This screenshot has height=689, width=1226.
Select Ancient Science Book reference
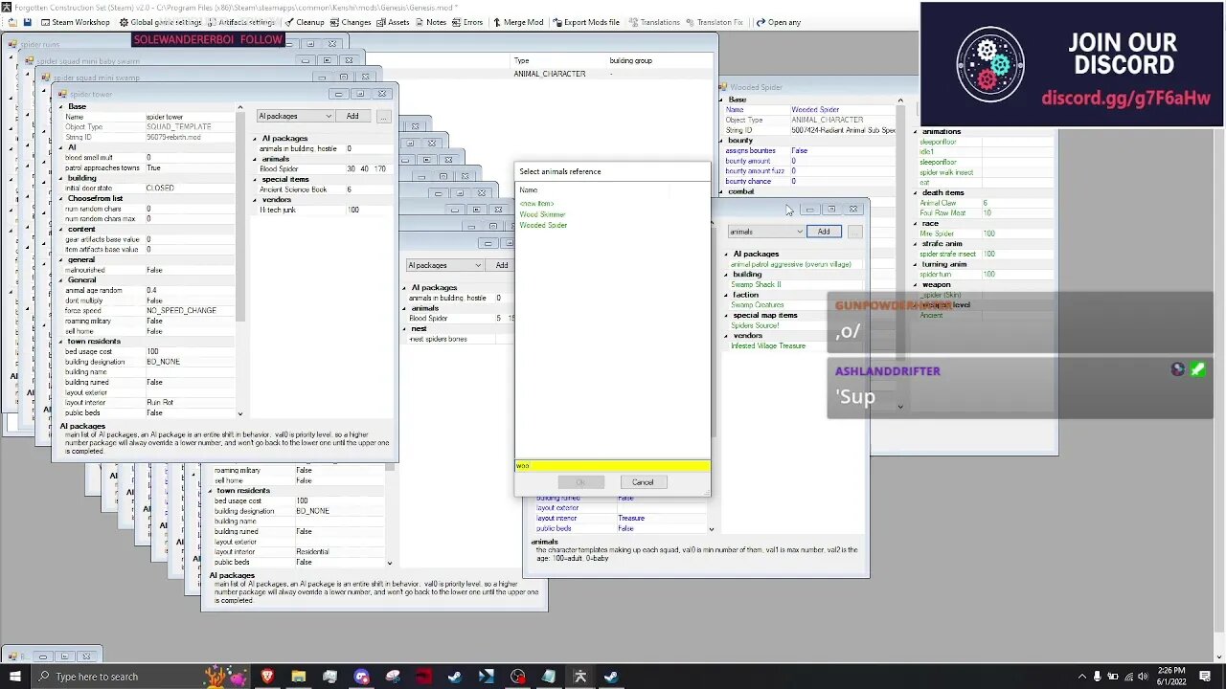click(x=293, y=189)
